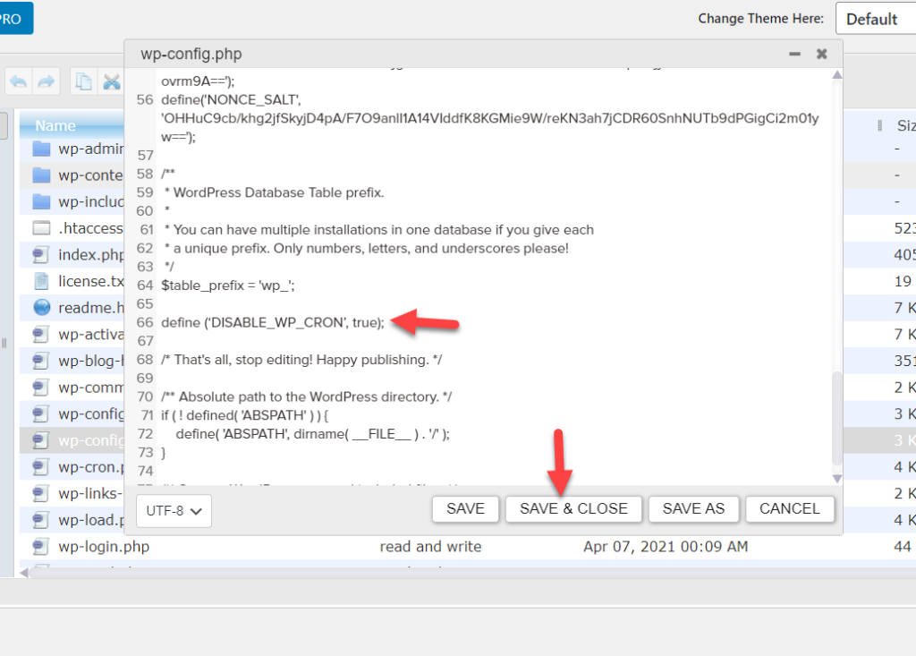Select the wp-activate file icon
The width and height of the screenshot is (916, 656).
[x=40, y=335]
